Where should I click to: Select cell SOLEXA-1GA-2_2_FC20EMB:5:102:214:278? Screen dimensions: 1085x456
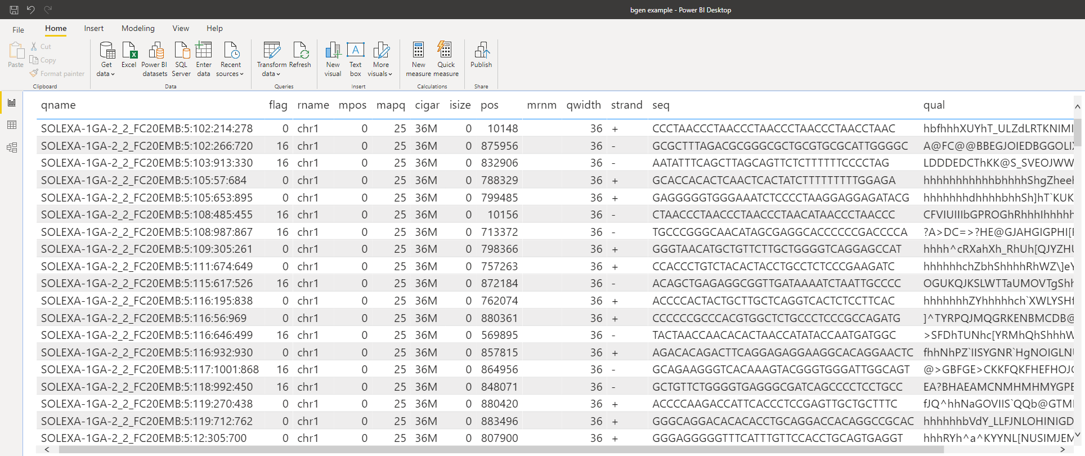pos(147,128)
